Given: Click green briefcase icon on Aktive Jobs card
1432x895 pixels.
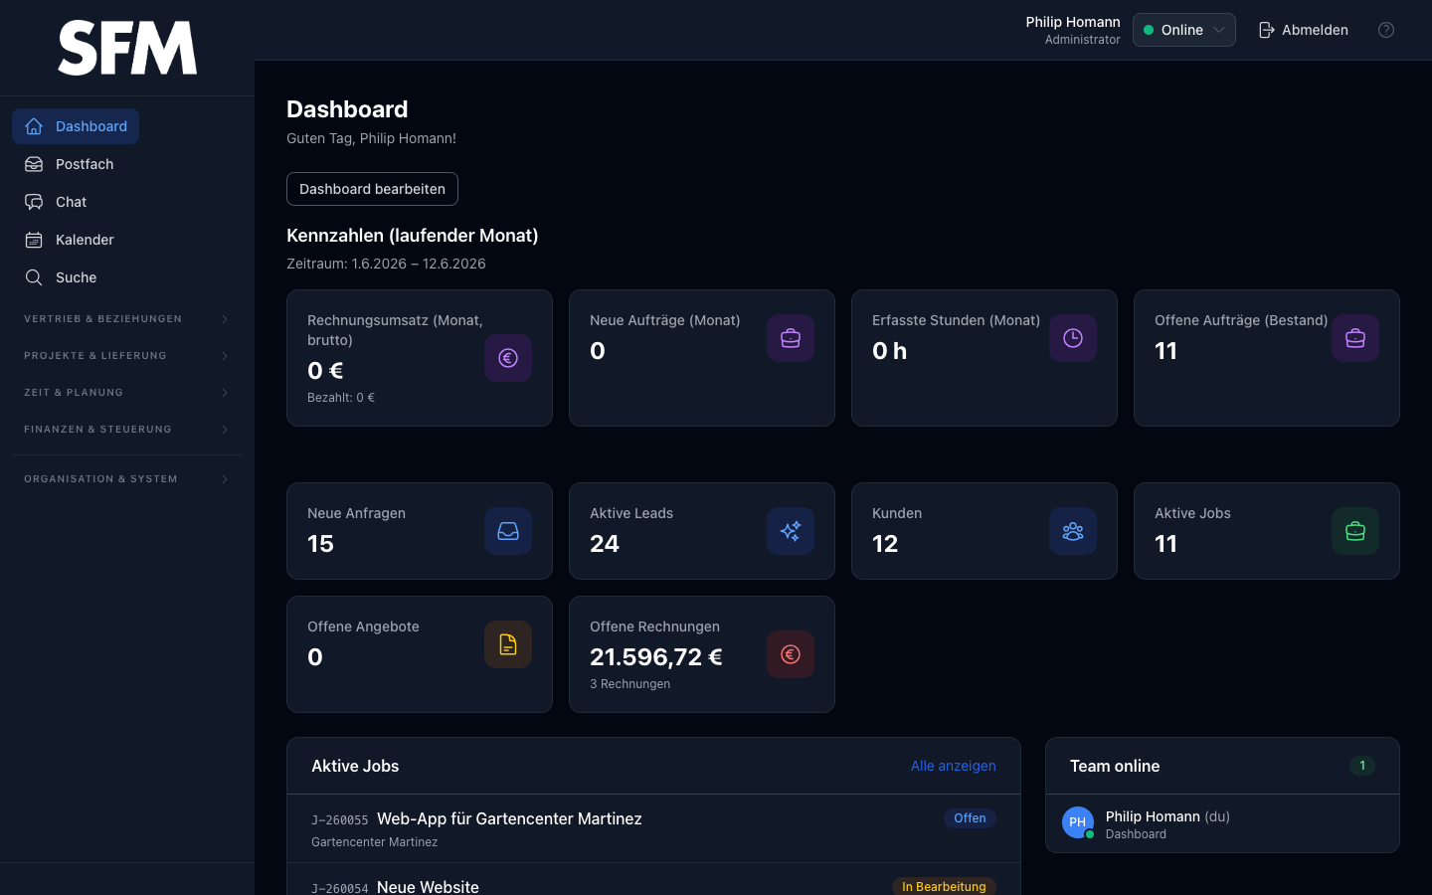Looking at the screenshot, I should [x=1355, y=531].
